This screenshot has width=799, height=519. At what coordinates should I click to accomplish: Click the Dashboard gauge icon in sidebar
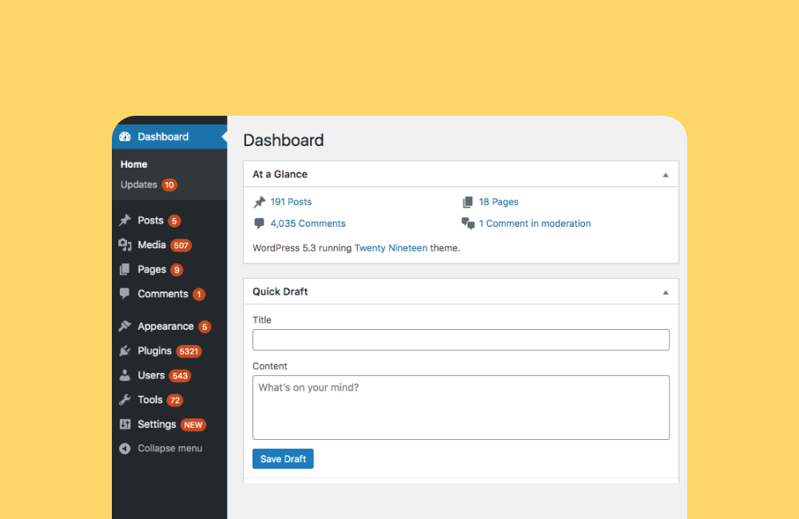coord(125,137)
